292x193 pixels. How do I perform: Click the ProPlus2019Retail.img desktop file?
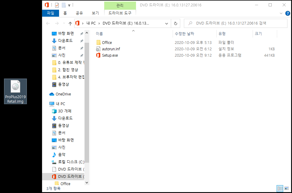point(15,91)
